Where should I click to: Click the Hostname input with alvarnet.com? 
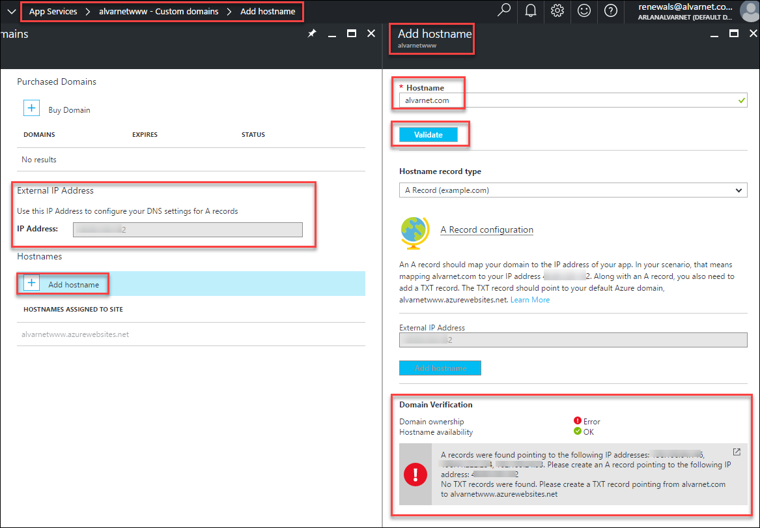573,100
